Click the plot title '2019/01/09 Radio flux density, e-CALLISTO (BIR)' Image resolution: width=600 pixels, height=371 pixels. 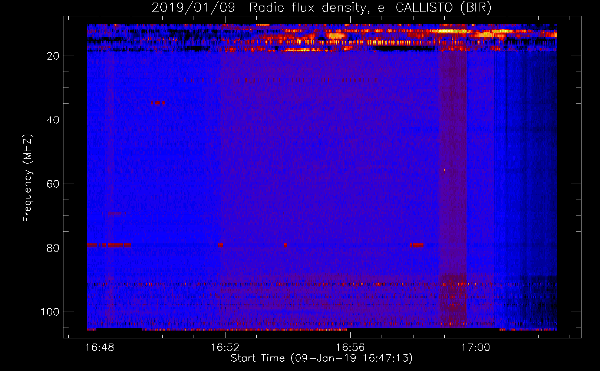coord(322,8)
